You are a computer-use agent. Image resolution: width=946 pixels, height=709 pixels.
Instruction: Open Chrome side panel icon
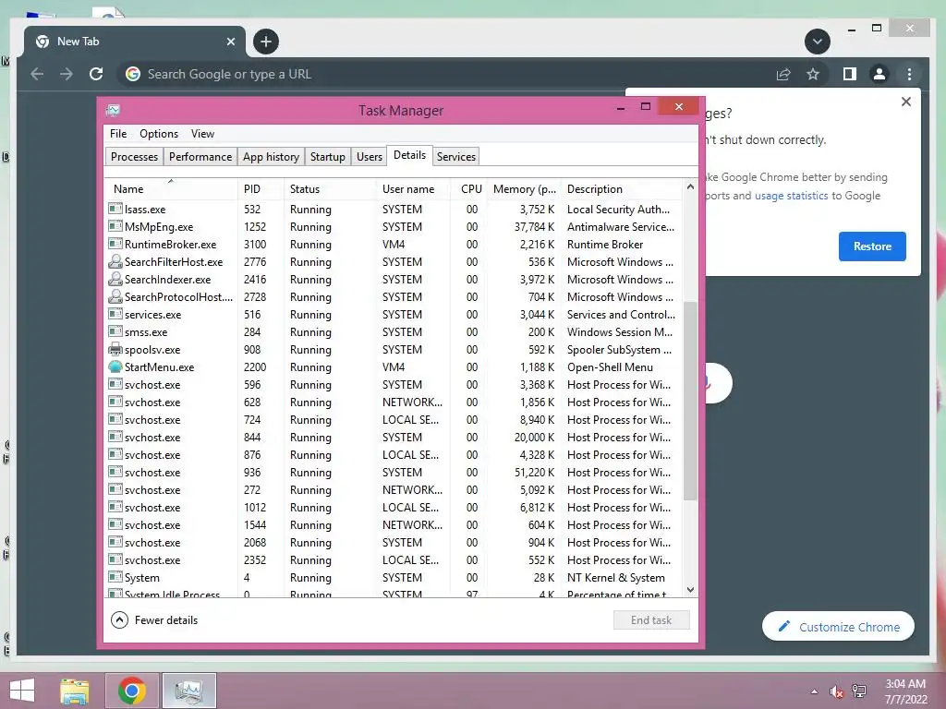(x=850, y=74)
